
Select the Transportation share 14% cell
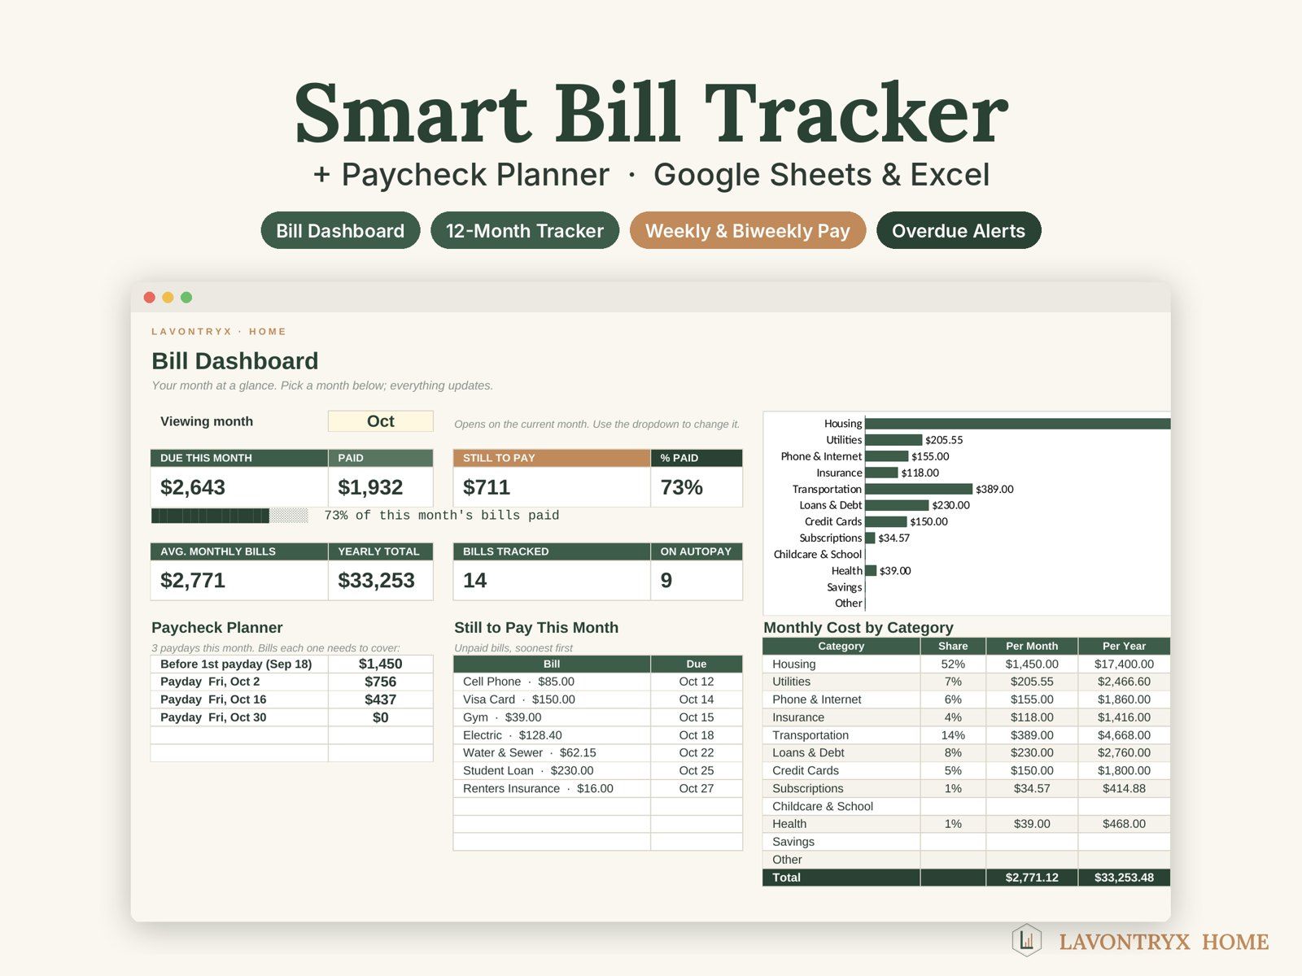point(953,735)
